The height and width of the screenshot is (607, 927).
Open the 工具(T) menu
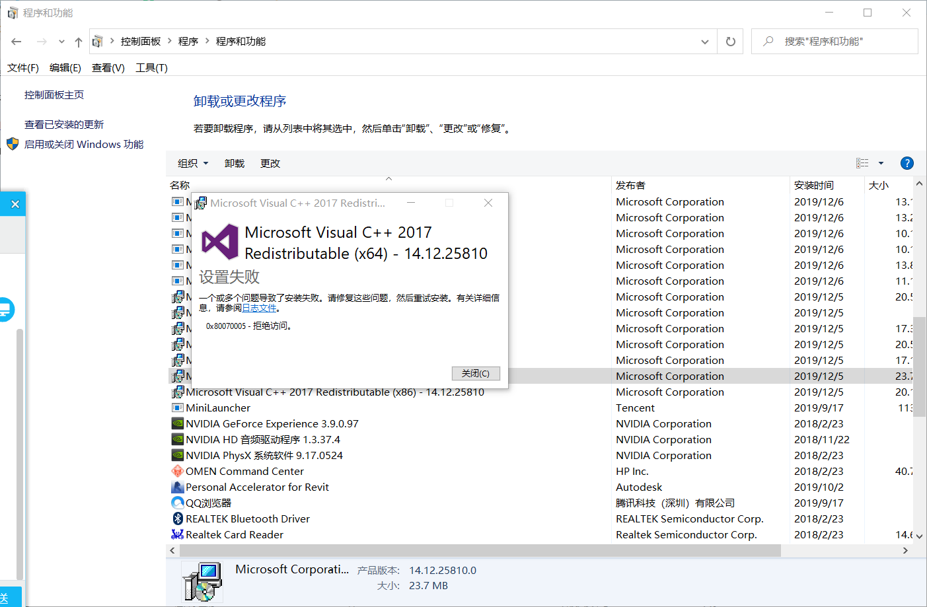(x=151, y=68)
